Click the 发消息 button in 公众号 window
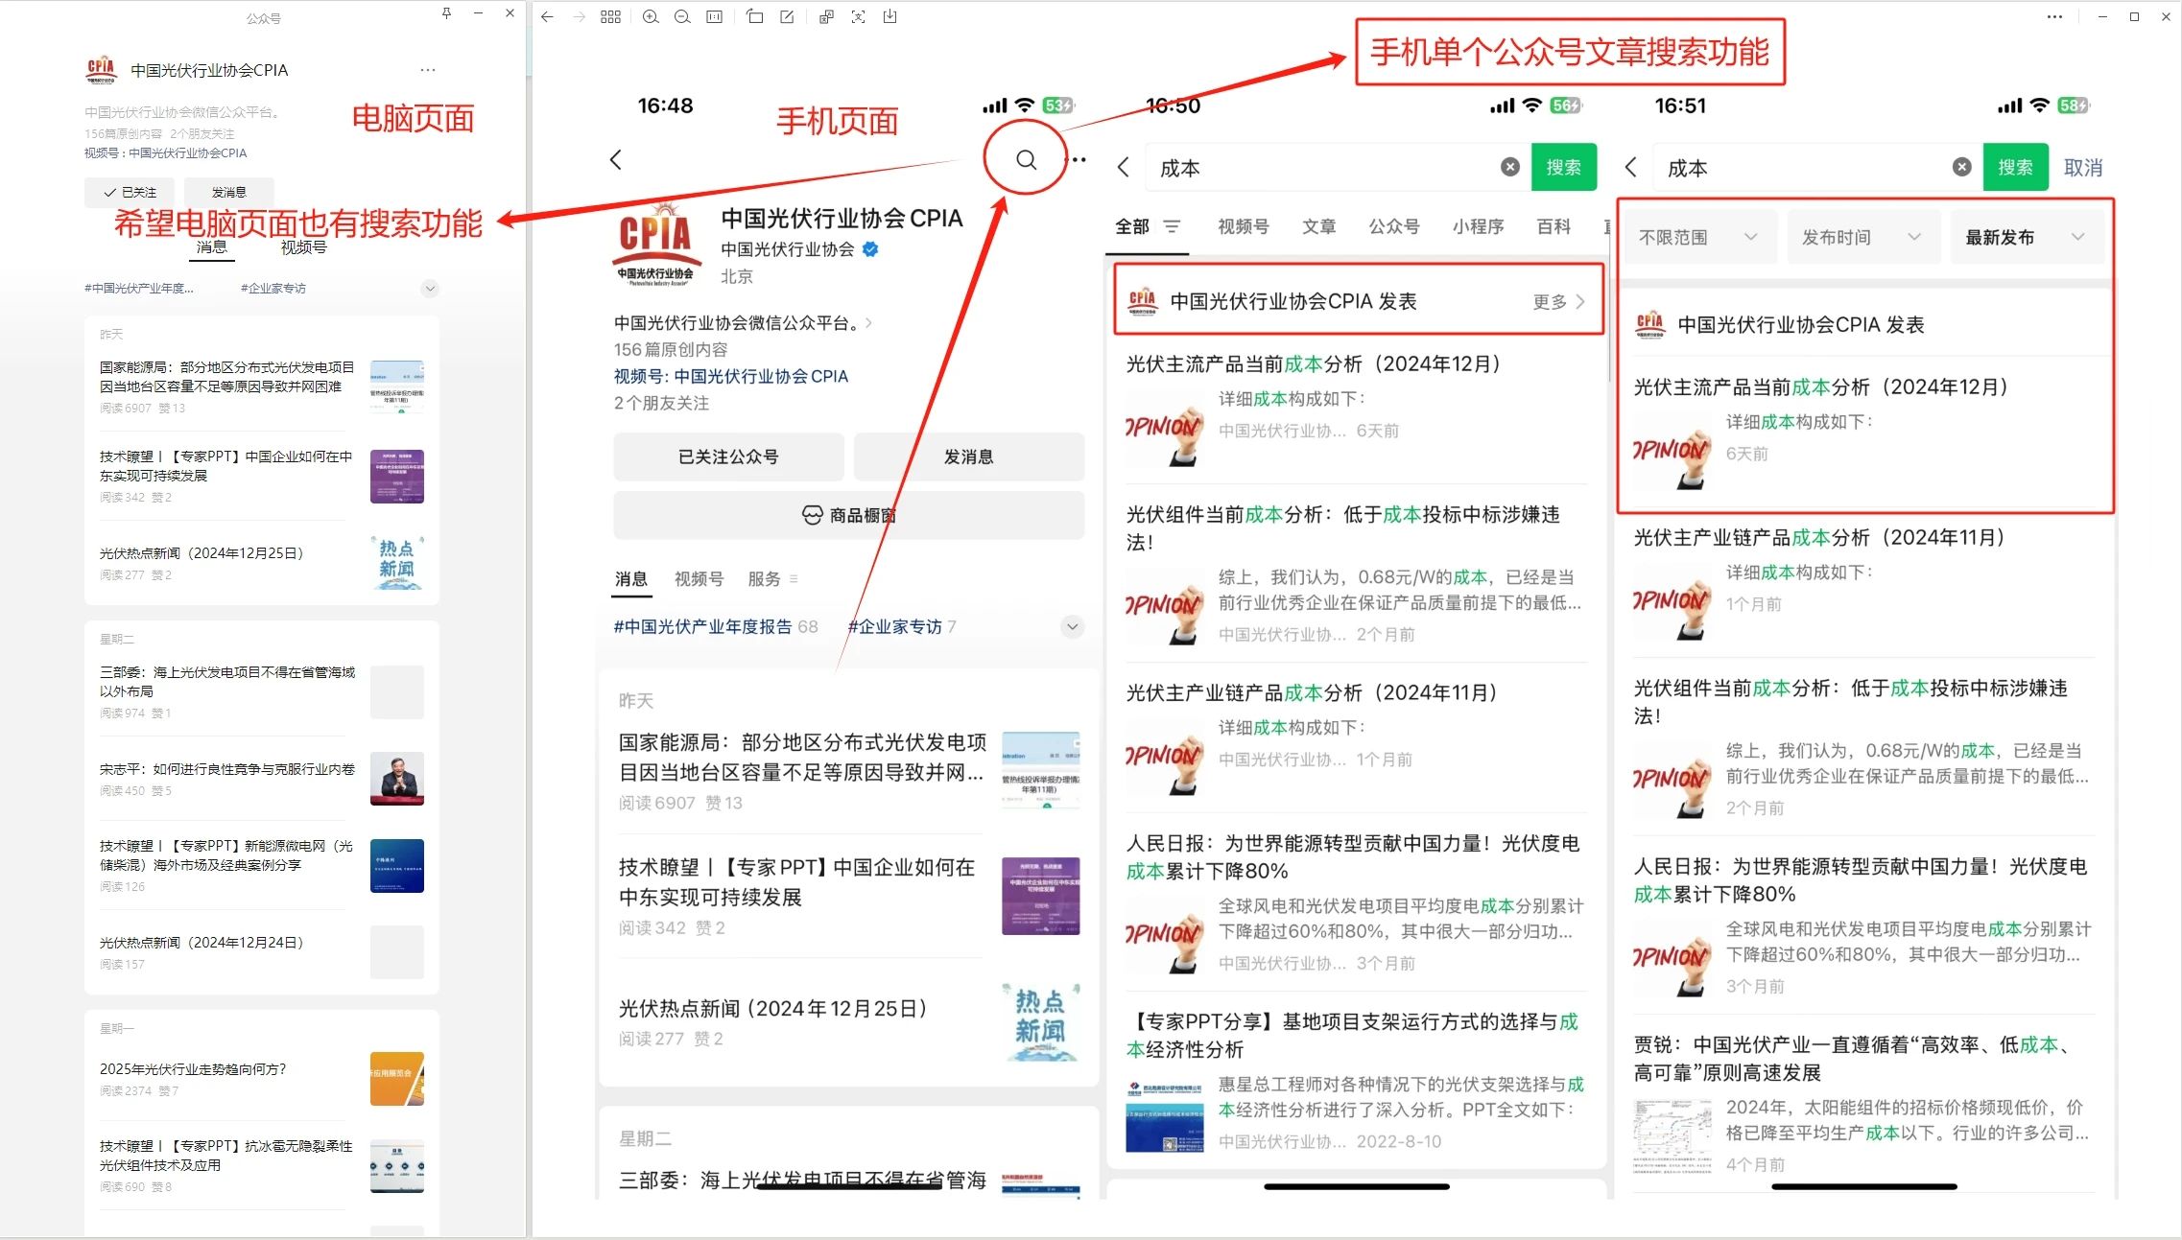 click(229, 192)
